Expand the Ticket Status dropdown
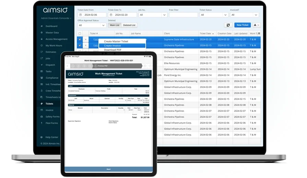Image resolution: width=307 pixels, height=178 pixels. coord(214,15)
